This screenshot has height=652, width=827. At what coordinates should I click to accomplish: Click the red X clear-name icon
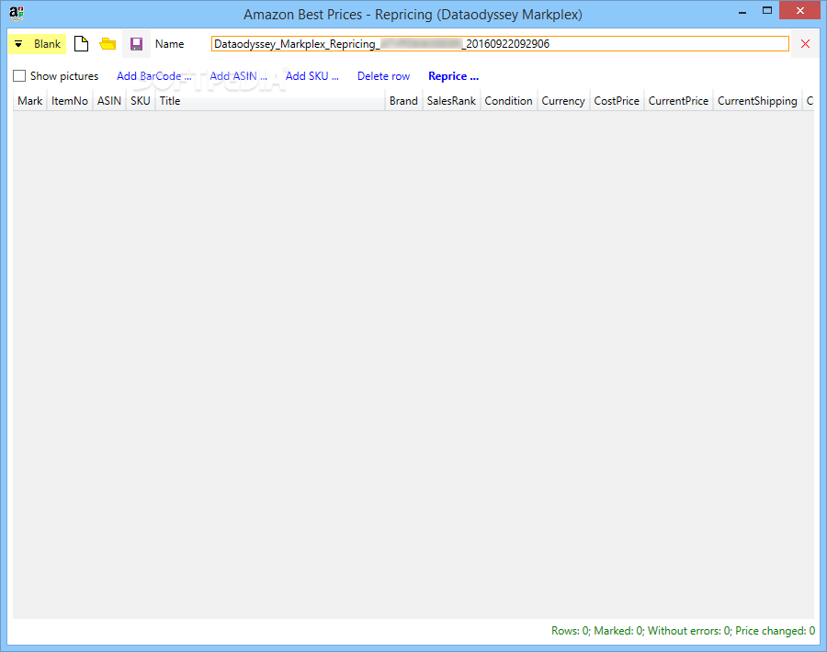pyautogui.click(x=805, y=44)
